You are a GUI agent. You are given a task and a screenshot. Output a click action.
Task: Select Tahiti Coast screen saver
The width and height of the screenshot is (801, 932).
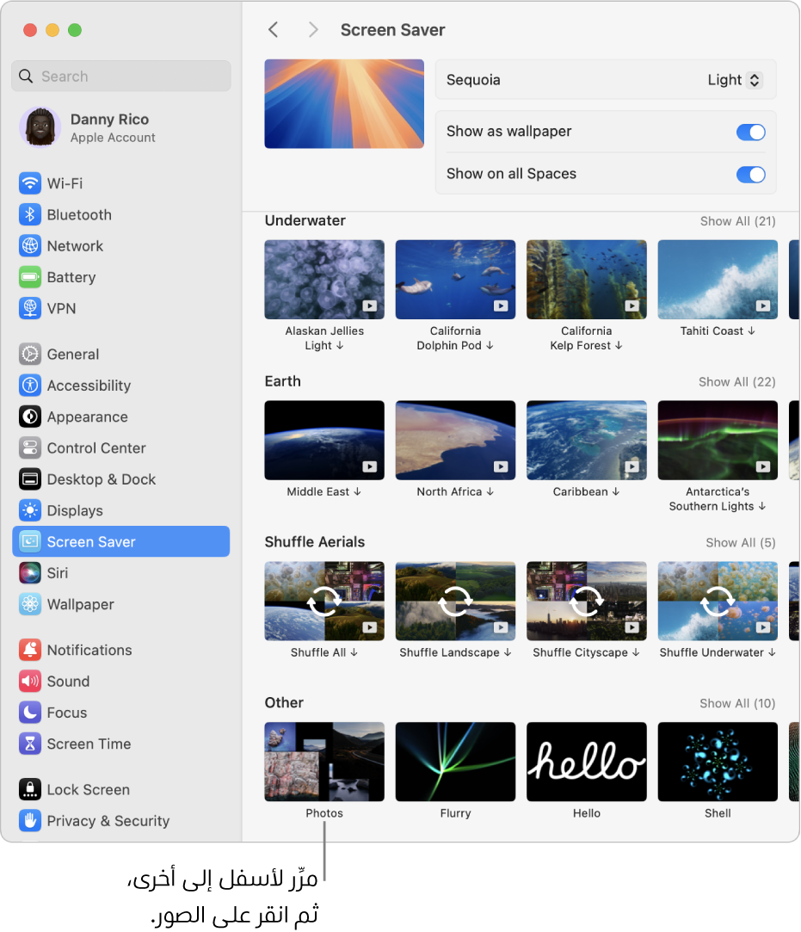pos(718,280)
